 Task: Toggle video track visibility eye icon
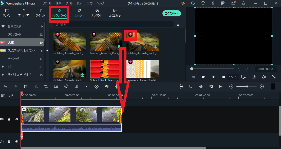tap(17, 119)
